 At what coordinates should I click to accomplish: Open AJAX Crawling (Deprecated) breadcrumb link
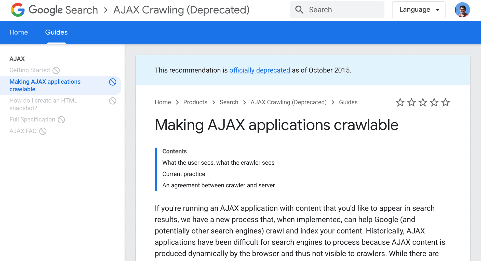[x=288, y=102]
